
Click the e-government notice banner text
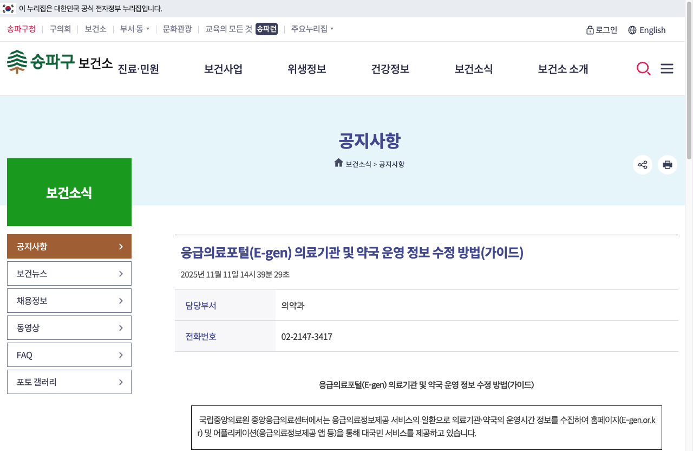click(90, 9)
